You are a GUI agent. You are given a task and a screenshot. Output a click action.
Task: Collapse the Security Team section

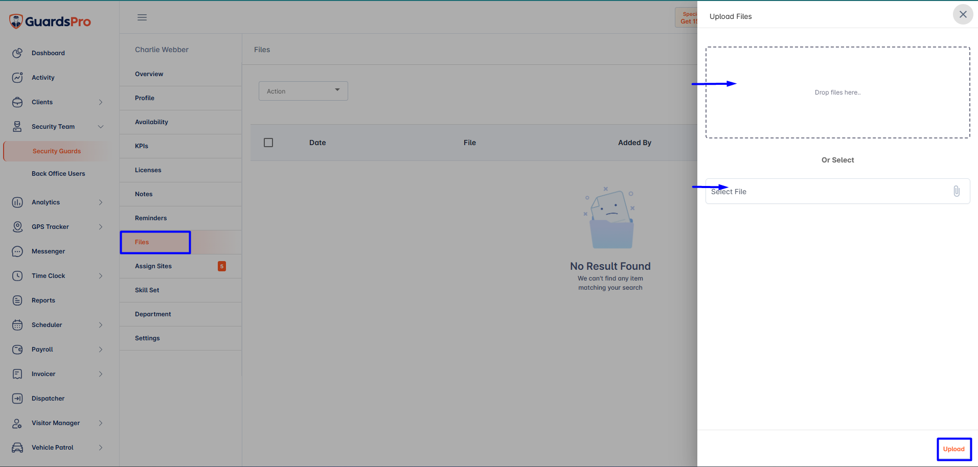101,127
